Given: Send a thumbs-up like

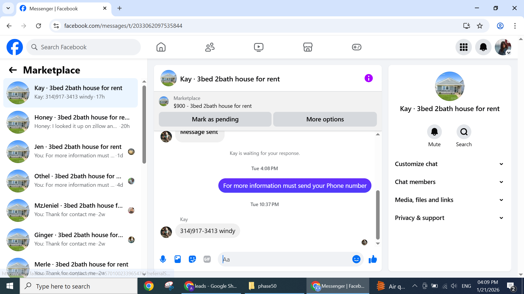Looking at the screenshot, I should tap(373, 259).
